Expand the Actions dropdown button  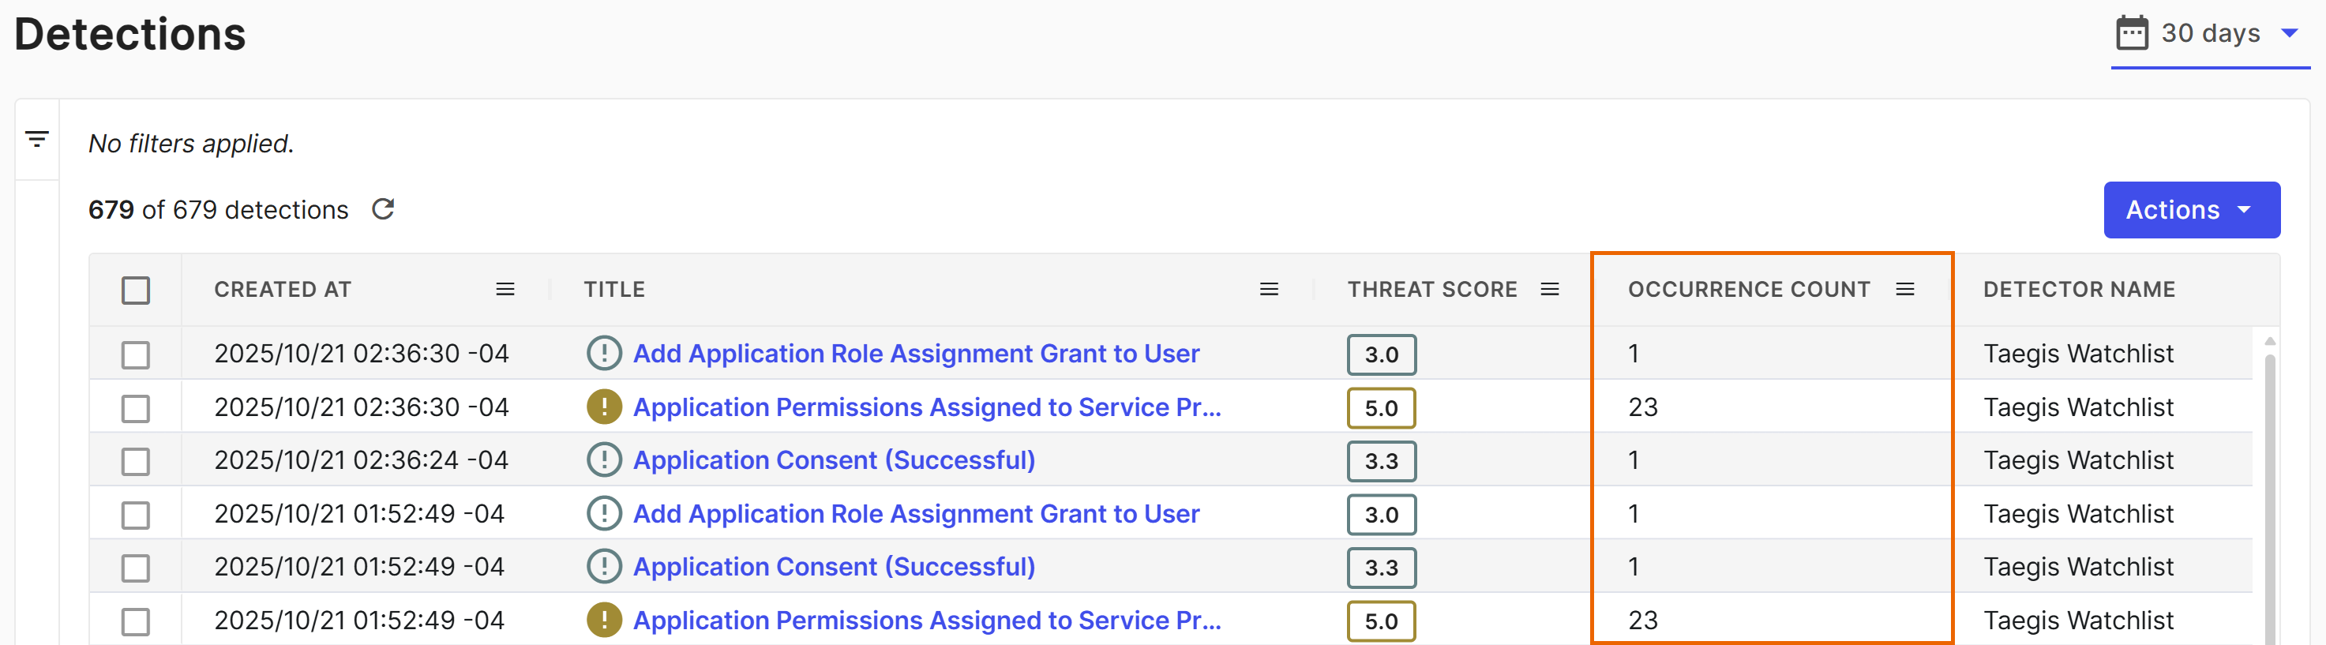click(2192, 209)
